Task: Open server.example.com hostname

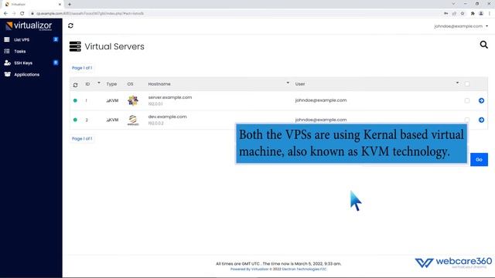Action: coord(170,97)
